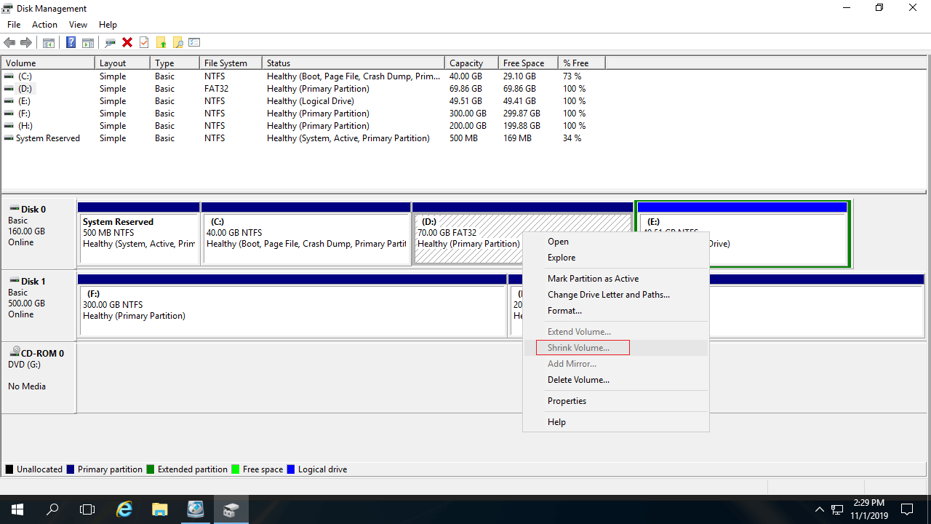Click the yellow folder with magnifier icon
Viewport: 931px width, 524px height.
177,43
